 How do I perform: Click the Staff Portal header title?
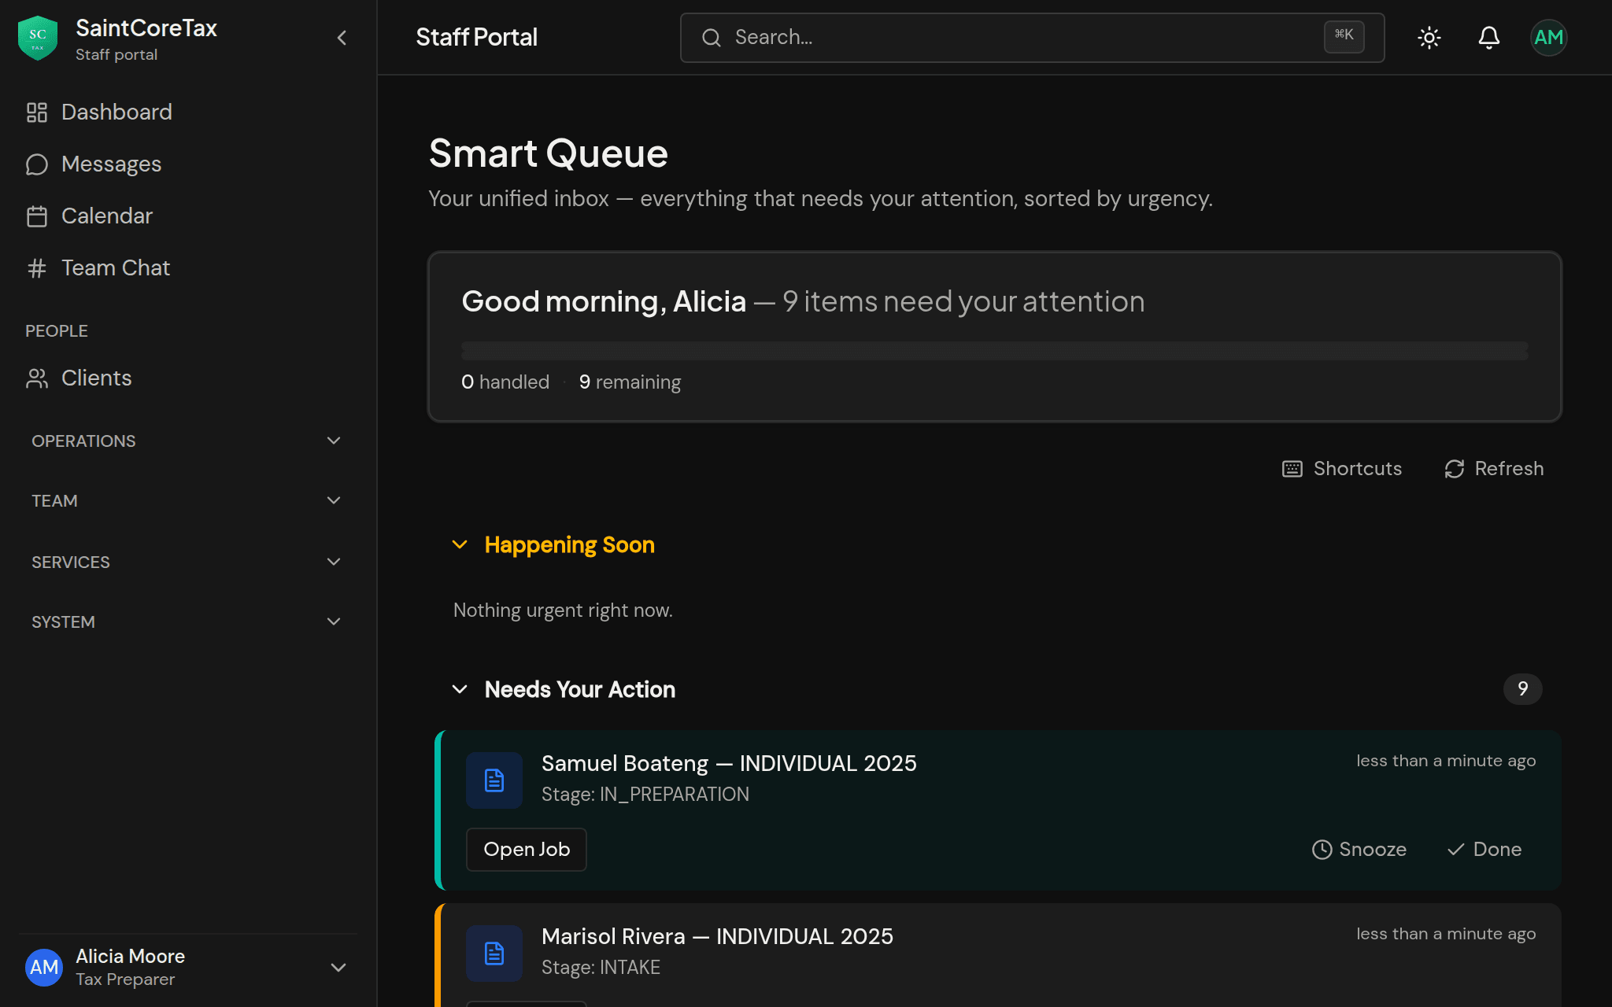(x=476, y=37)
